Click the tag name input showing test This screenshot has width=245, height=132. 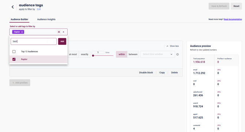34,41
